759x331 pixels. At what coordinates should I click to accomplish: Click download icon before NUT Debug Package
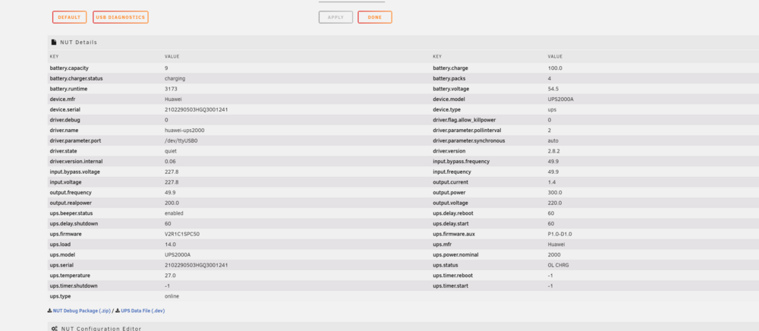[x=49, y=311]
